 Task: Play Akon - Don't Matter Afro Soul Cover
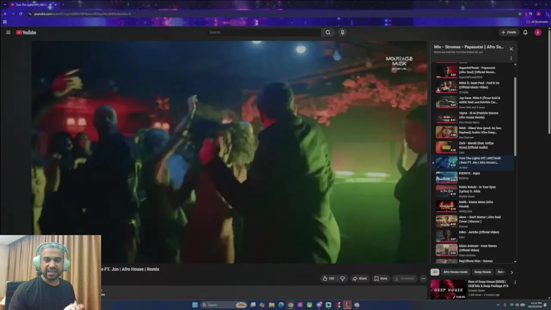point(474,221)
